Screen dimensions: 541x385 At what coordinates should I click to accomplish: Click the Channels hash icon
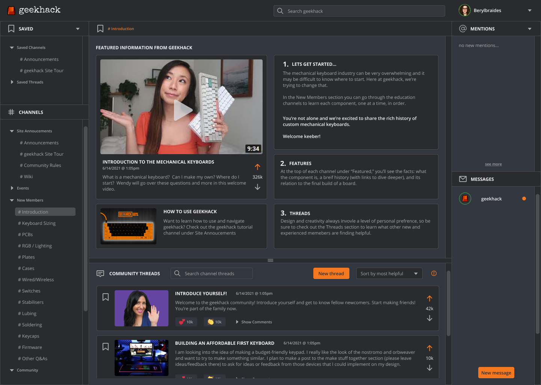(11, 112)
